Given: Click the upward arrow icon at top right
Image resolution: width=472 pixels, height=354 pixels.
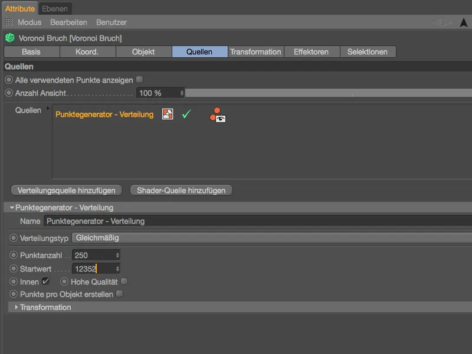Looking at the screenshot, I should 464,22.
